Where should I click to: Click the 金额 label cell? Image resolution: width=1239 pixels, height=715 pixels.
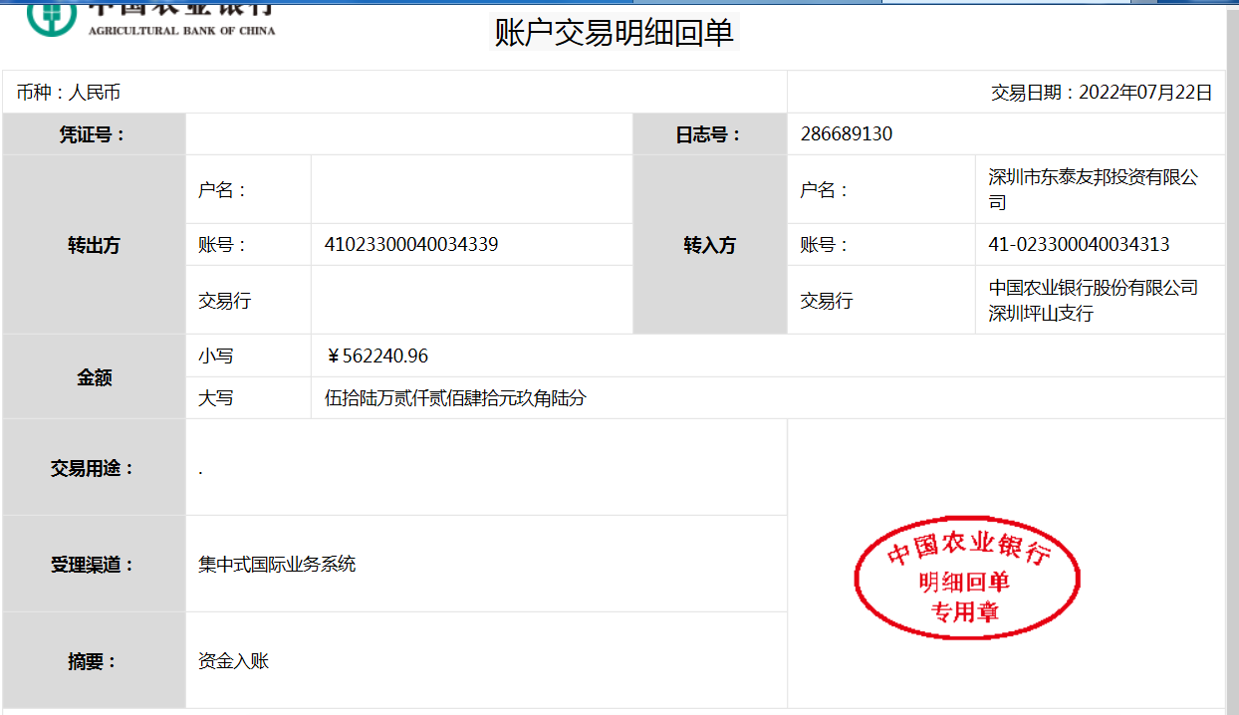pyautogui.click(x=94, y=377)
